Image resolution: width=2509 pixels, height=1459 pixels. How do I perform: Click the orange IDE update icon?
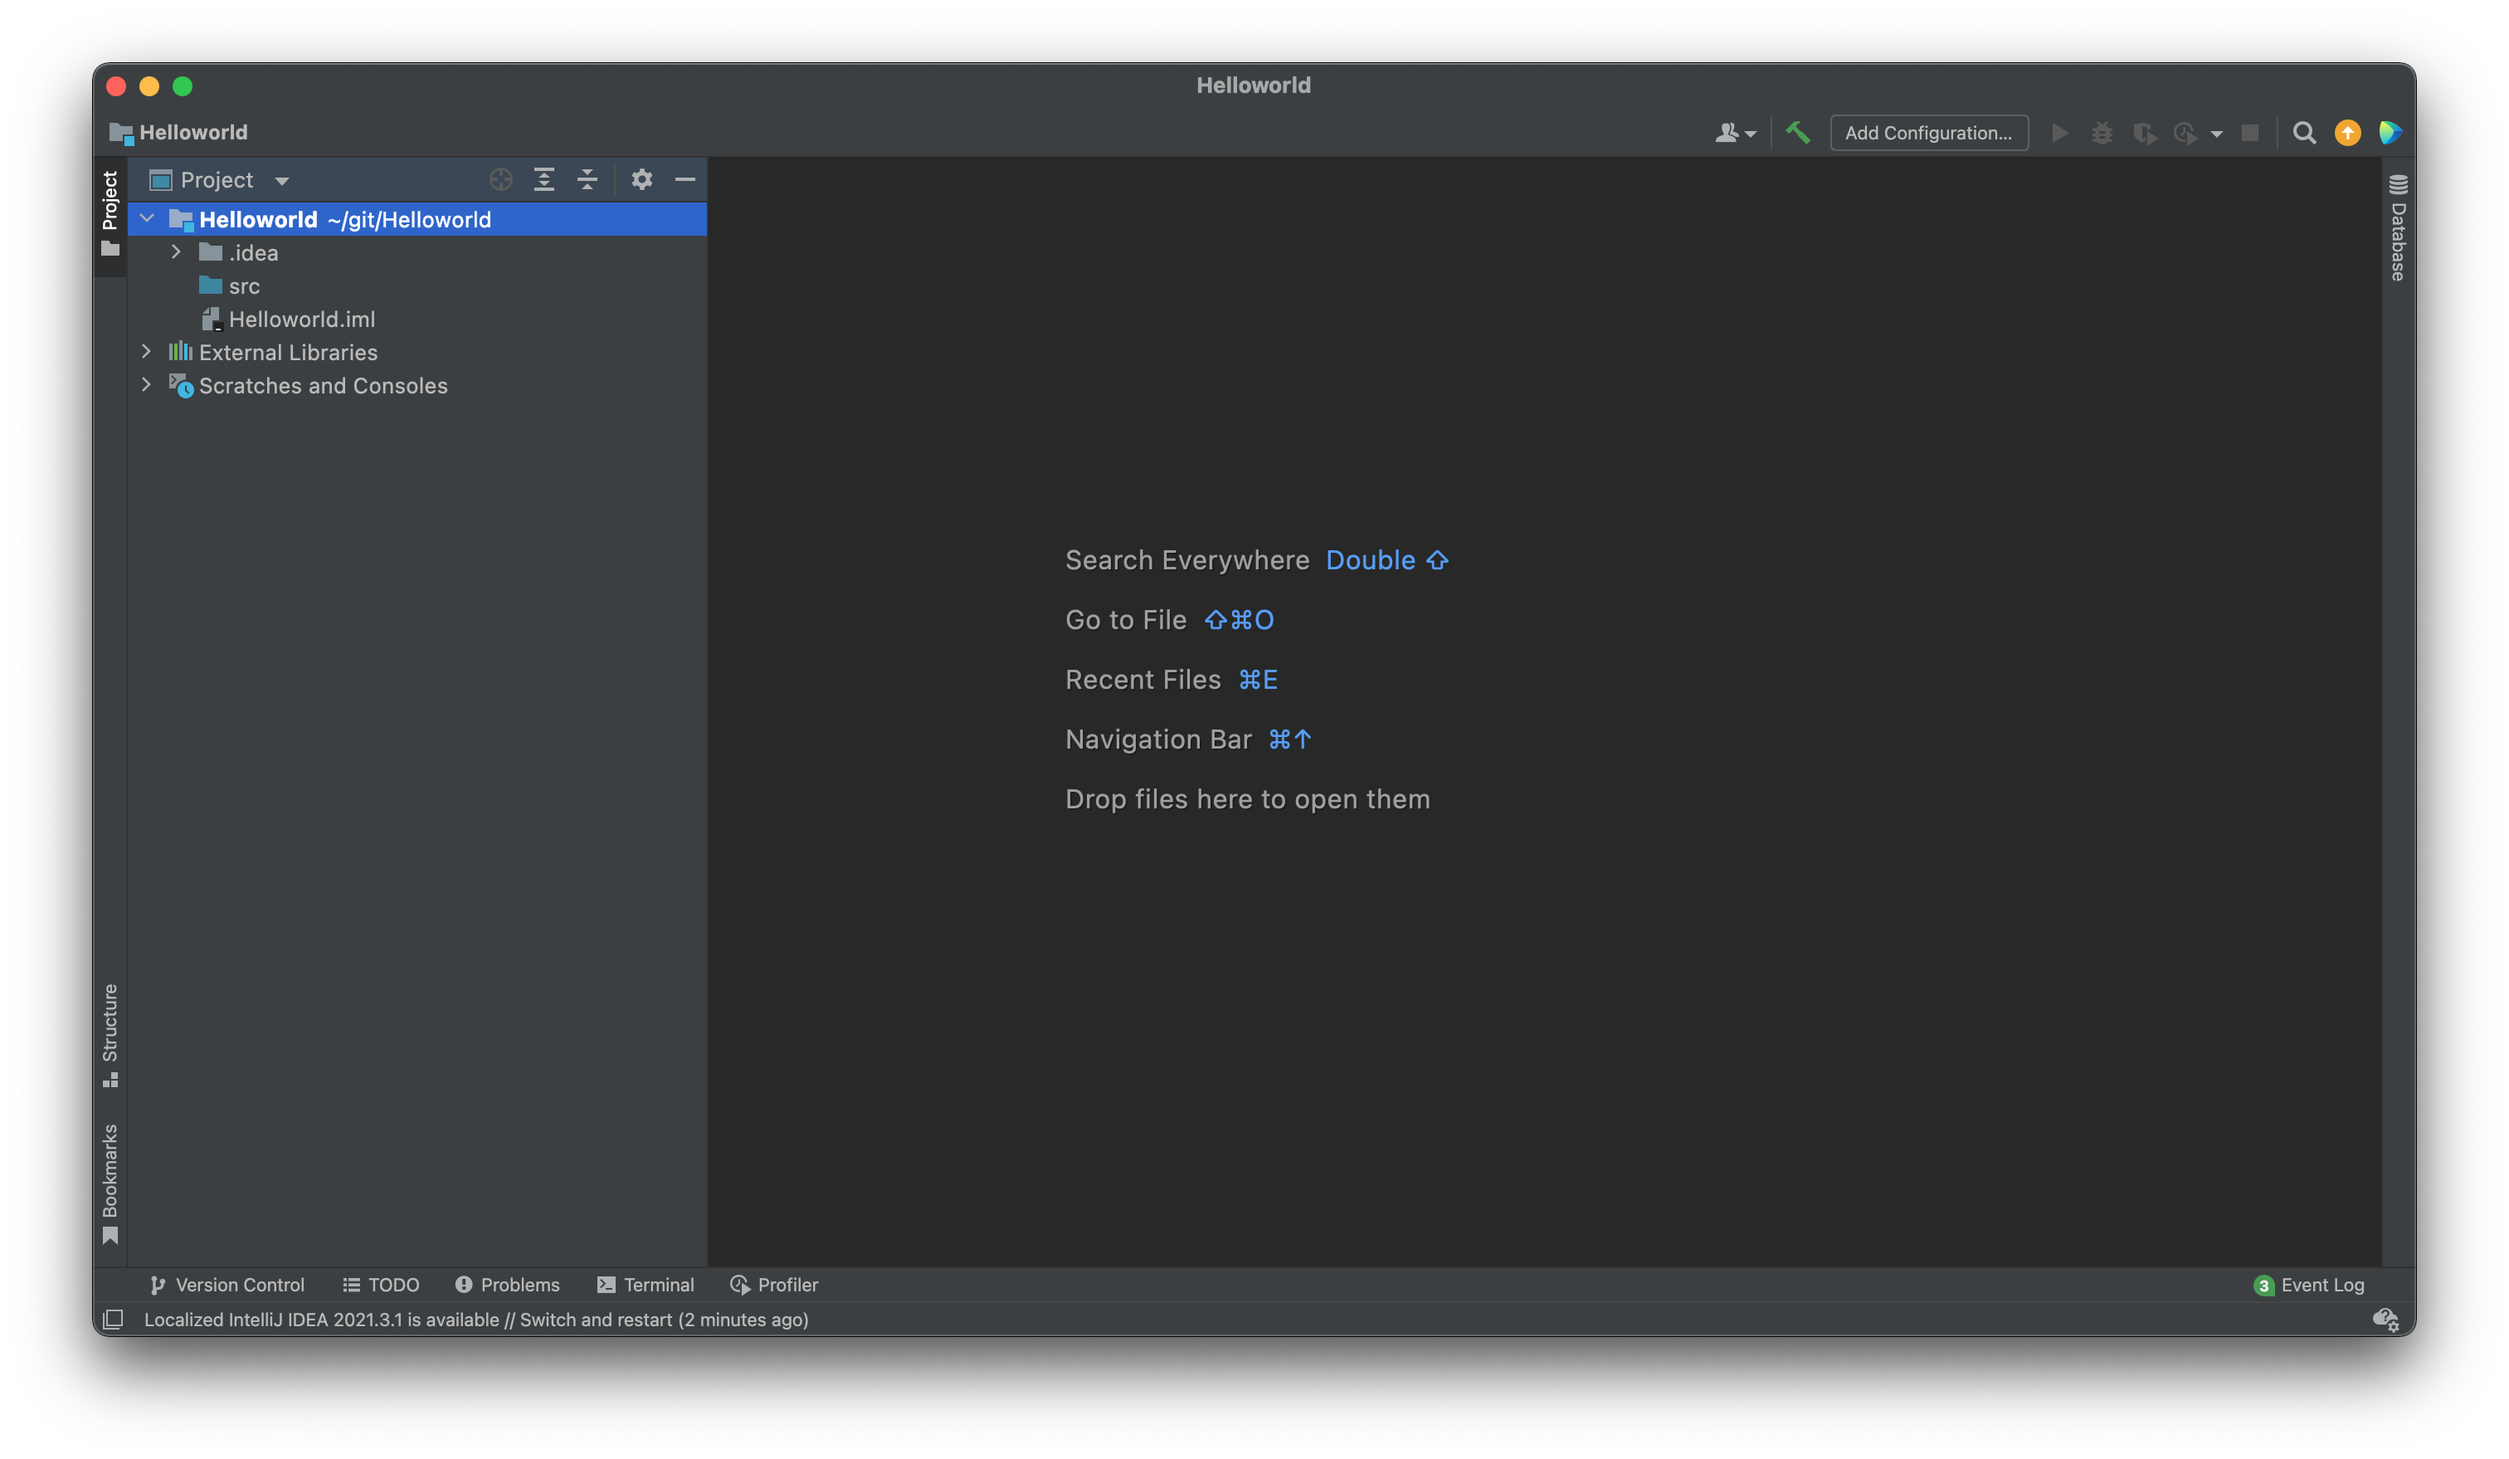click(2346, 133)
